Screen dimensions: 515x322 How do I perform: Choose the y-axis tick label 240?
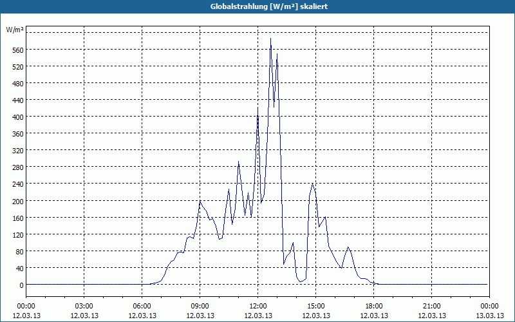18,184
